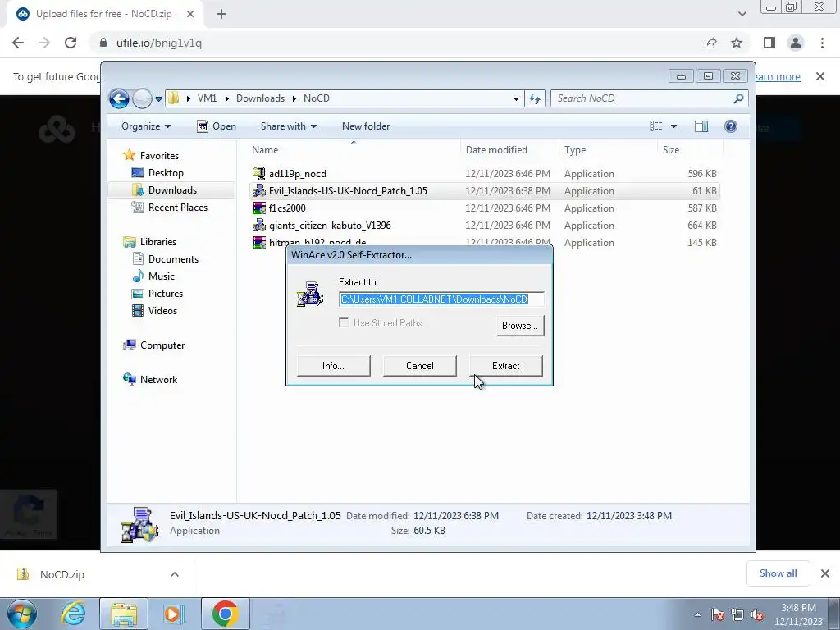Click Show all downloads in Chrome
The width and height of the screenshot is (840, 630).
(x=778, y=573)
